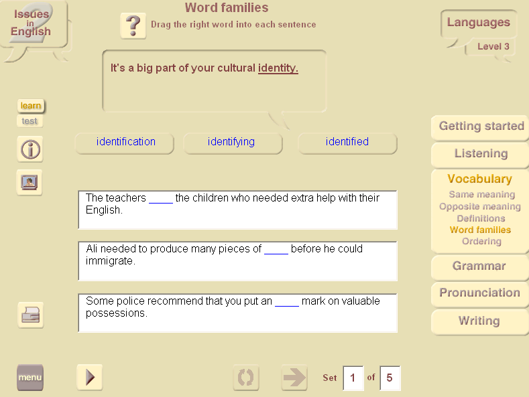
Task: Select Same meaning vocabulary activity
Action: click(482, 194)
